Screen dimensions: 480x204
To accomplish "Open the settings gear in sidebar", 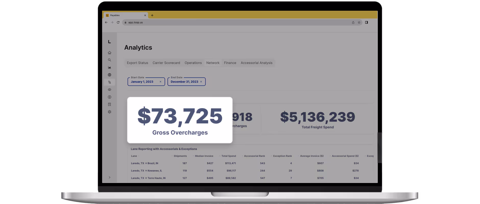I will pos(110,112).
